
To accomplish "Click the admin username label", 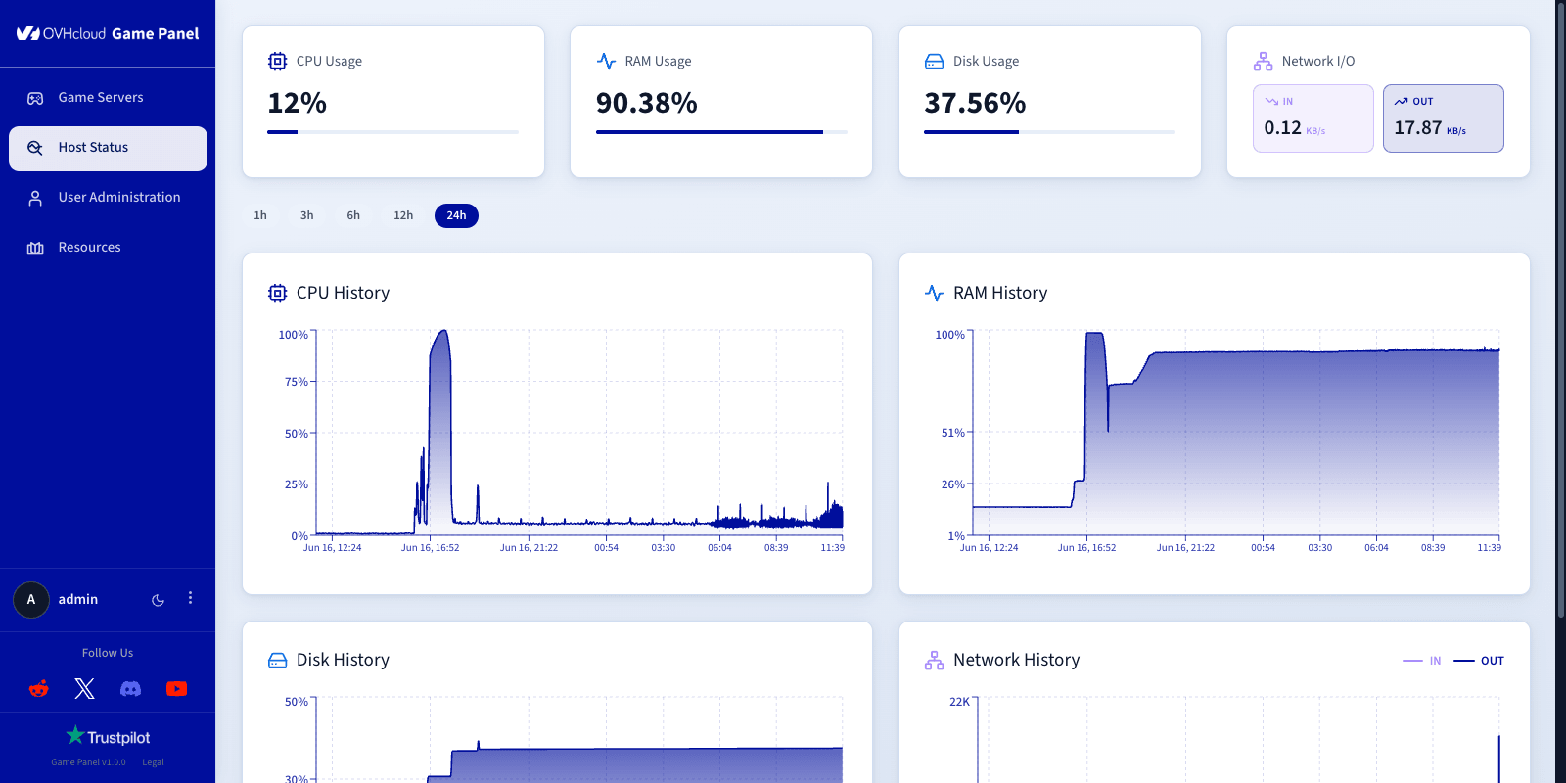I will [x=78, y=599].
